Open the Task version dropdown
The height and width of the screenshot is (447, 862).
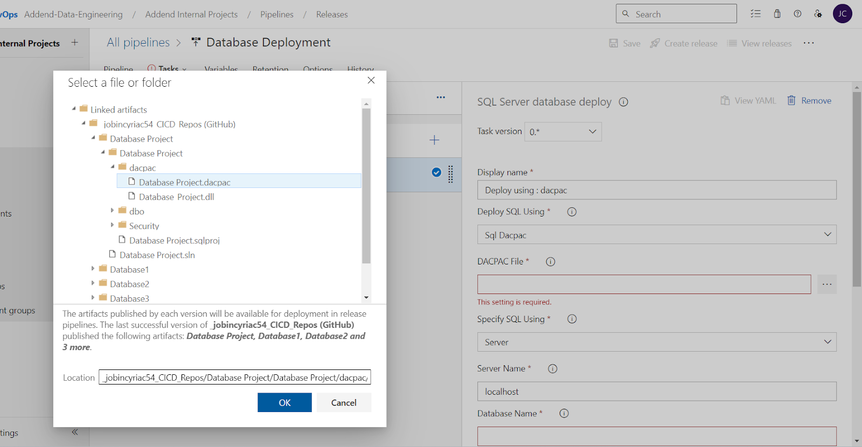563,132
